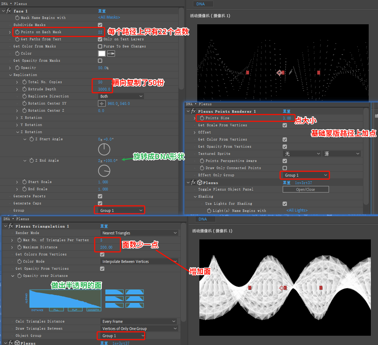Click the Rotation Center XY crosshair picker
This screenshot has width=378, height=345.
coord(102,103)
